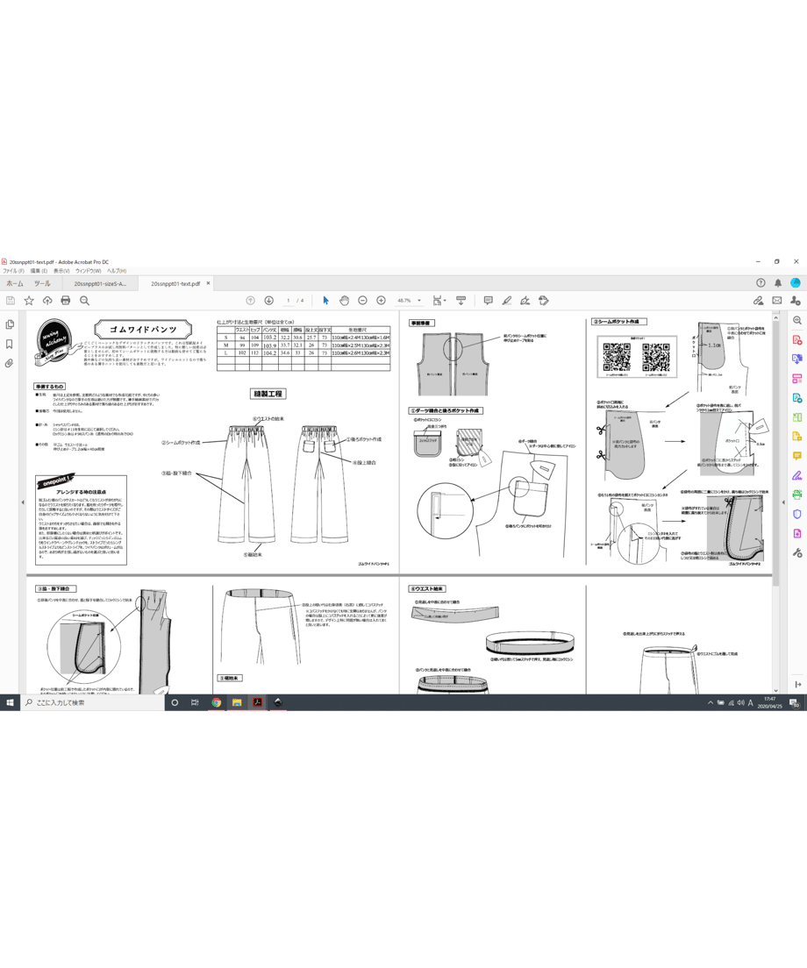Close the 20ssnppt01-text.pdf tab

(208, 283)
